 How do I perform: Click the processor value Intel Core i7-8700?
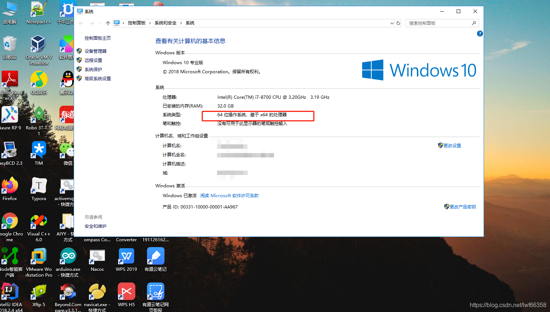[x=273, y=97]
